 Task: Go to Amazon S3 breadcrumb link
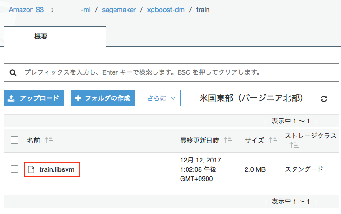pos(26,9)
